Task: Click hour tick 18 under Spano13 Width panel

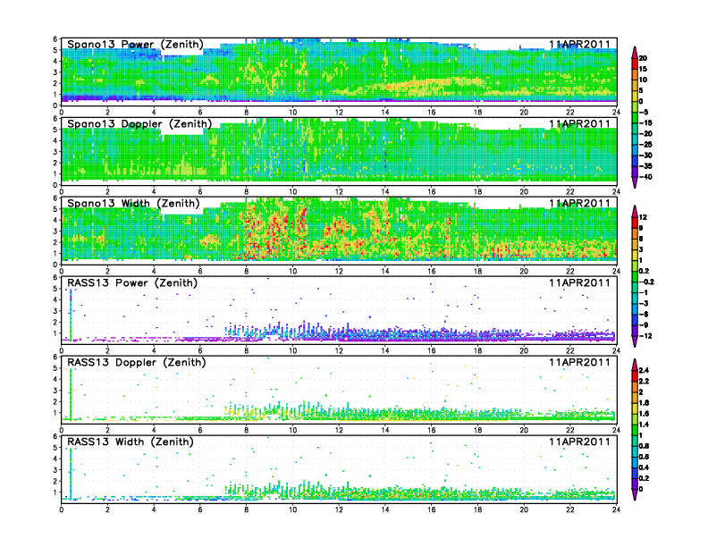Action: tap(477, 271)
